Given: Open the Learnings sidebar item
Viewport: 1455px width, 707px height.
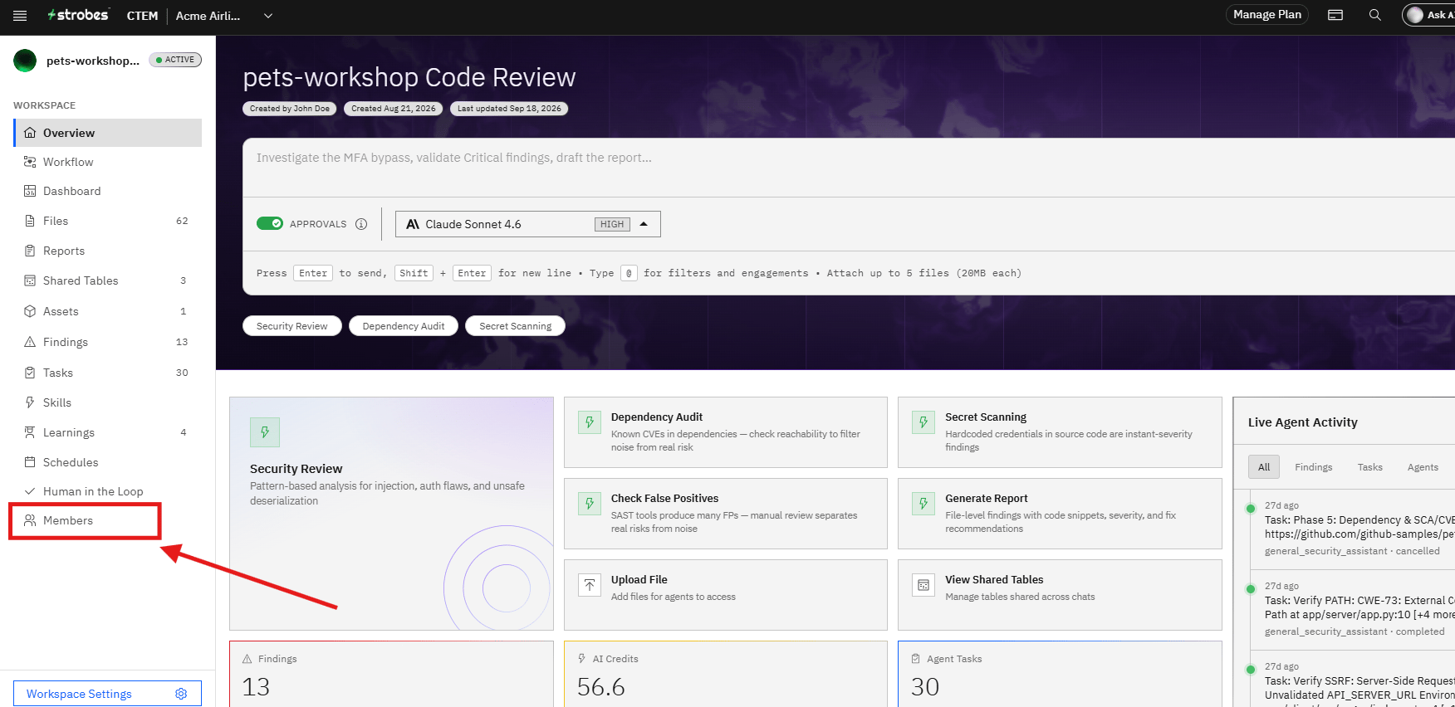Looking at the screenshot, I should [x=108, y=432].
